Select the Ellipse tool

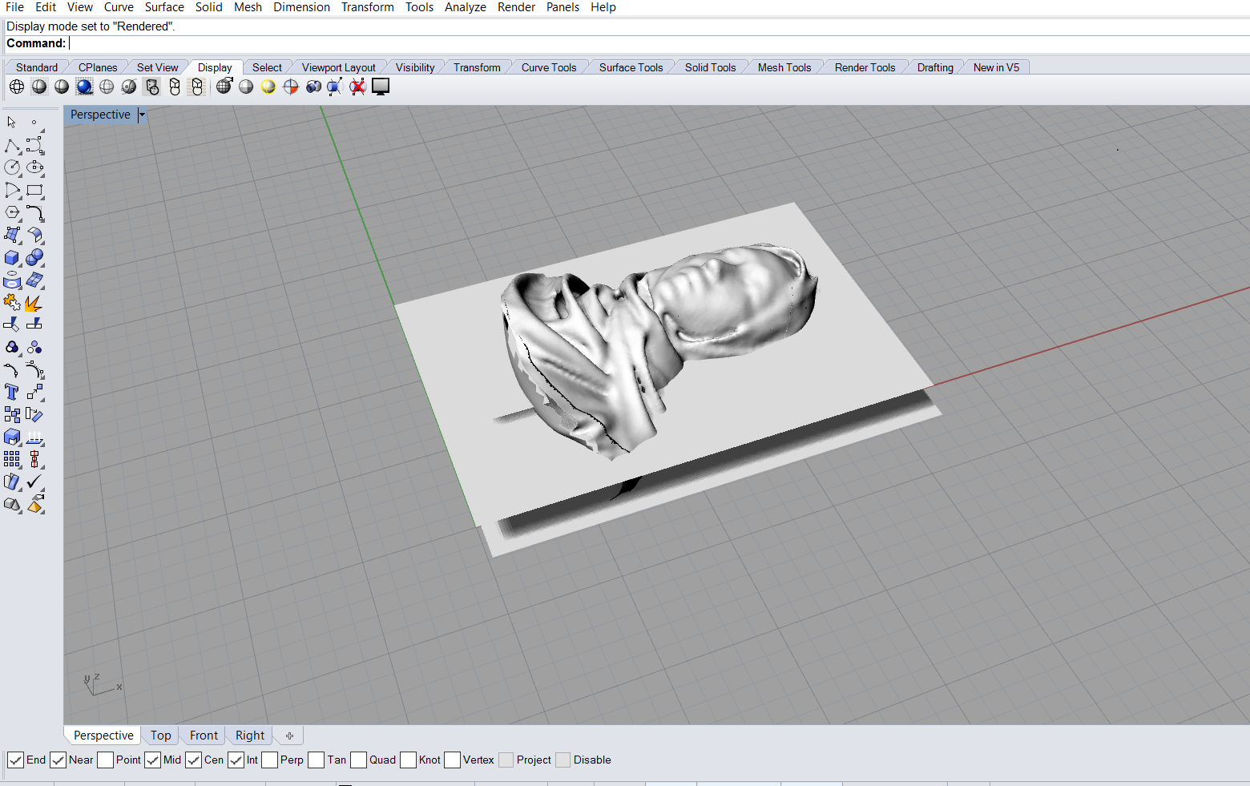[x=34, y=167]
